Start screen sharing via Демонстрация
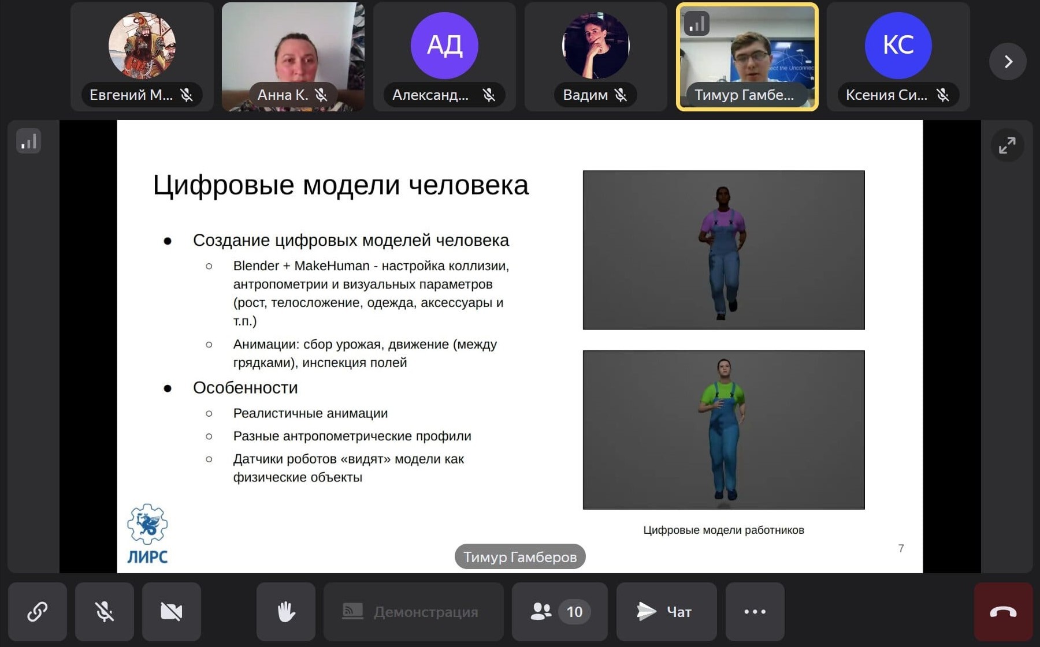The image size is (1040, 647). tap(413, 612)
